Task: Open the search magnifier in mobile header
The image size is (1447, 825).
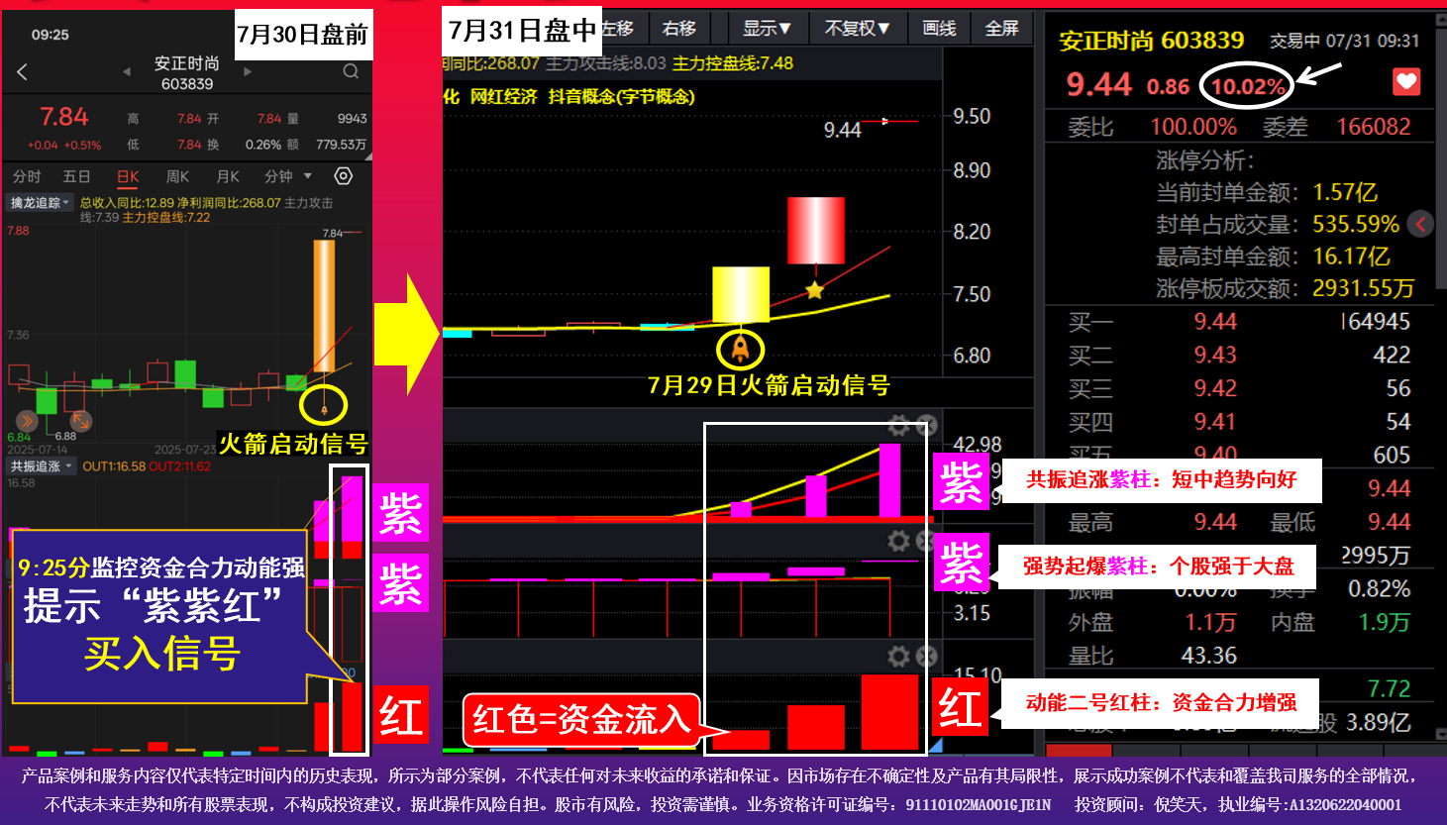Action: tap(351, 71)
